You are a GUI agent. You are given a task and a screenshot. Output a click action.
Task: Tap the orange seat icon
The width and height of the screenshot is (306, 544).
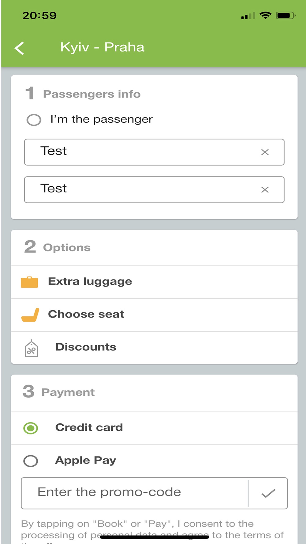pos(30,315)
